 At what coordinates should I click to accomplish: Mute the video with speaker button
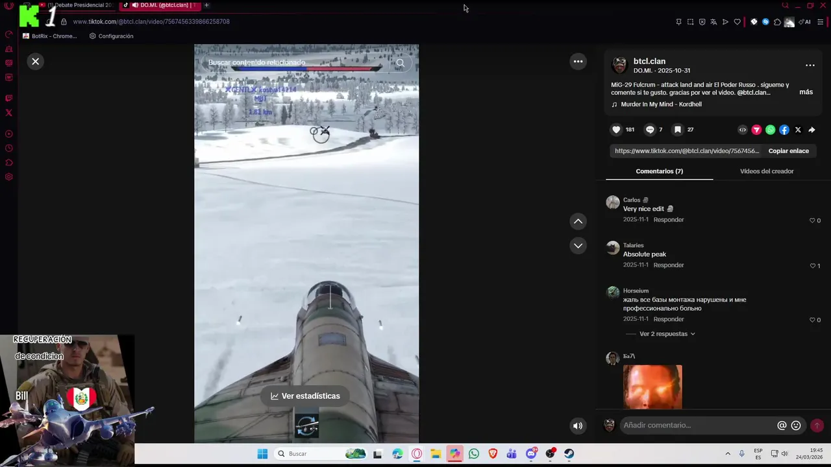577,426
